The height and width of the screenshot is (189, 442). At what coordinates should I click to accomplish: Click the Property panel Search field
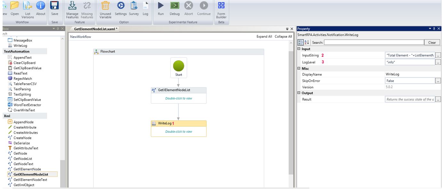pyautogui.click(x=374, y=42)
